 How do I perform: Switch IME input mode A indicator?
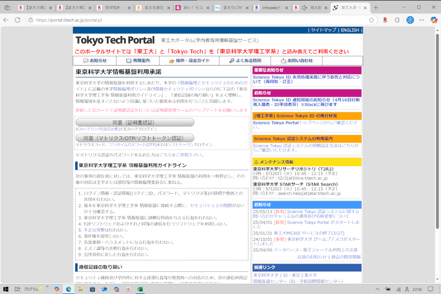pyautogui.click(x=407, y=289)
